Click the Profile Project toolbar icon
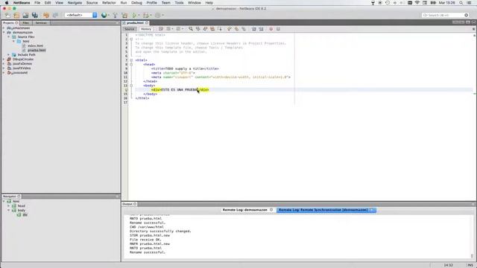The image size is (477, 268). [x=157, y=15]
